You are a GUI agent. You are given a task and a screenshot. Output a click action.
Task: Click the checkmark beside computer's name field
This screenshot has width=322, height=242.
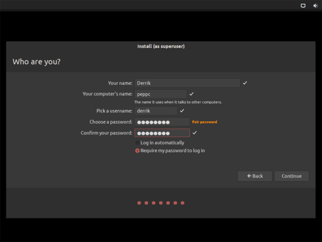click(x=192, y=94)
